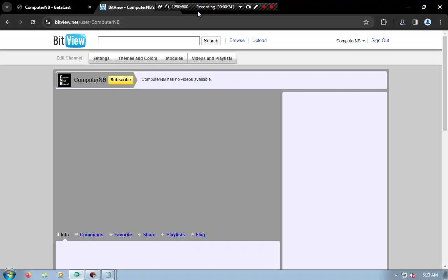Screen dimensions: 448x280
Task: Click the Sign Out link
Action: coord(380,40)
